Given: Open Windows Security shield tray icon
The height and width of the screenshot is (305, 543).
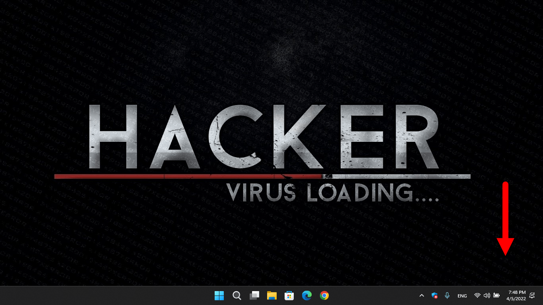Looking at the screenshot, I should click(434, 295).
